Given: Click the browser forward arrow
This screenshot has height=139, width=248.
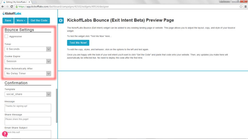Looking at the screenshot, I should click(x=7, y=7).
